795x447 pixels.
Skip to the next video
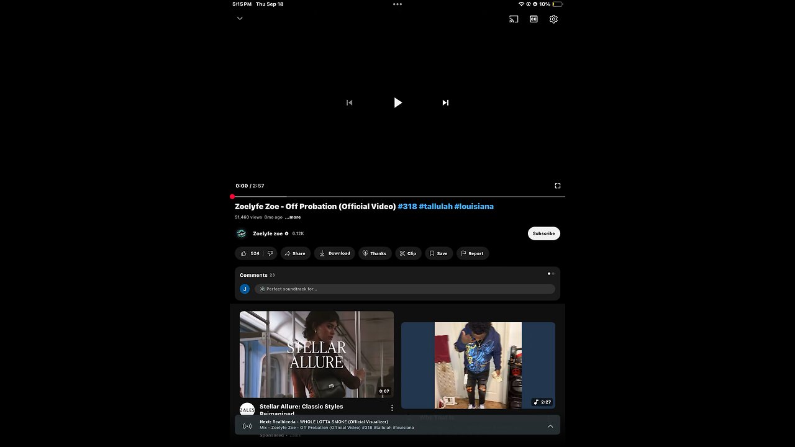pos(445,102)
